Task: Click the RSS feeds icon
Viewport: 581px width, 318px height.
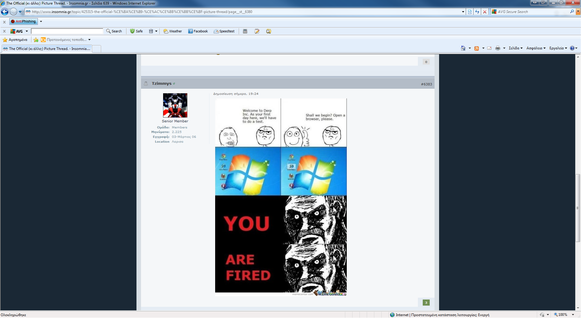Action: click(x=477, y=48)
